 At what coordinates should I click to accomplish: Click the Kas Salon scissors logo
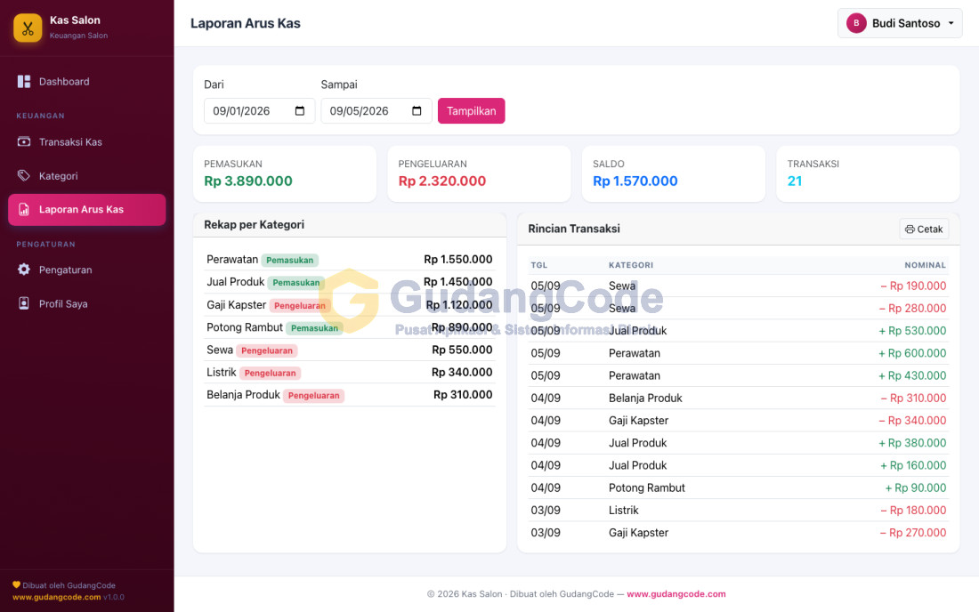[x=28, y=28]
